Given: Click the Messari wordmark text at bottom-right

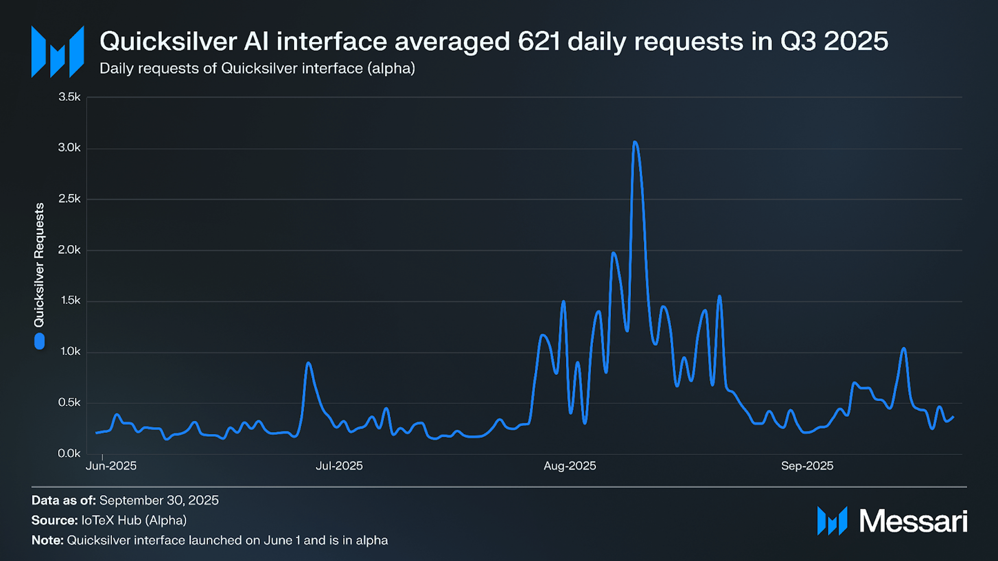Looking at the screenshot, I should tap(913, 521).
